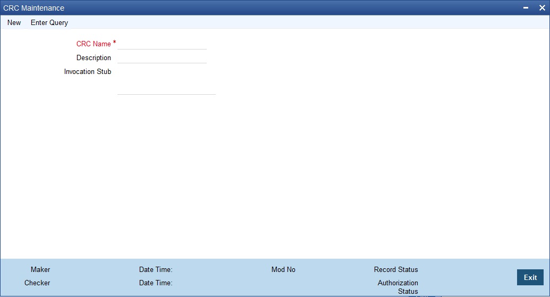Click the Checker label in footer
The image size is (550, 297).
37,283
